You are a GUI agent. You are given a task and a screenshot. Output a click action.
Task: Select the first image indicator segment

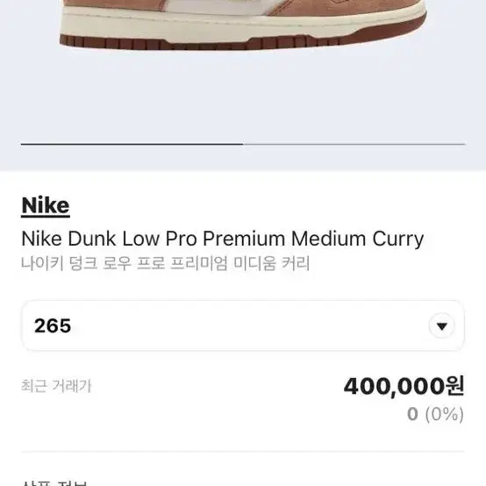point(132,144)
